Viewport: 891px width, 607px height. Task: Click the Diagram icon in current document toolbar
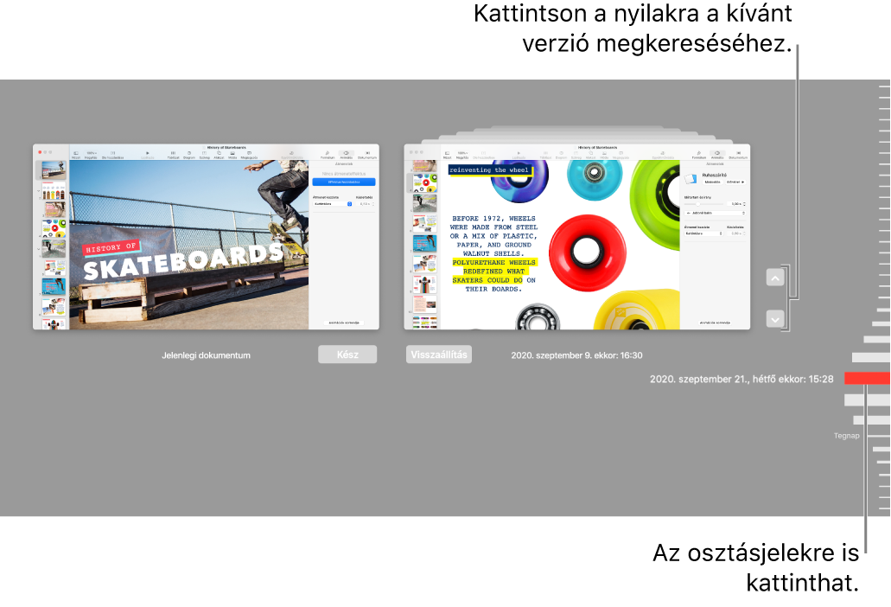pyautogui.click(x=188, y=155)
